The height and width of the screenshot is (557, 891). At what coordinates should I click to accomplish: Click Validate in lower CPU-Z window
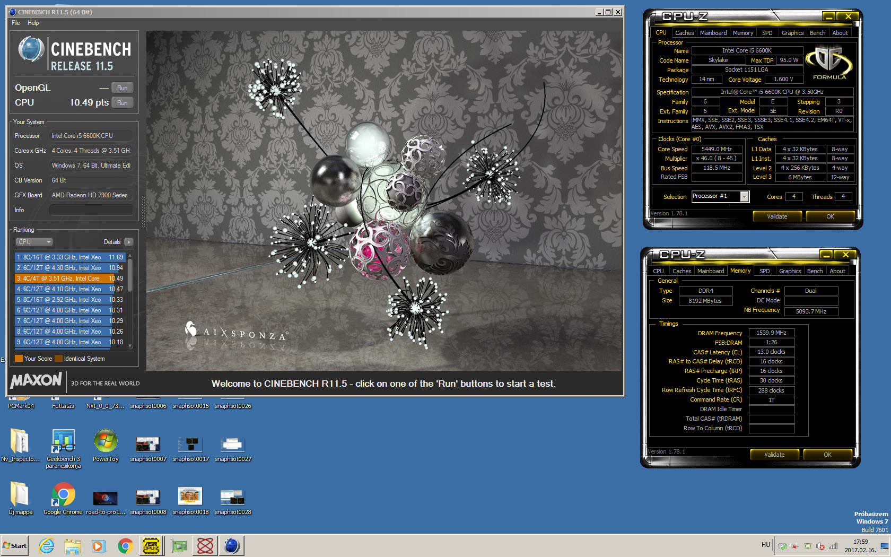point(774,455)
